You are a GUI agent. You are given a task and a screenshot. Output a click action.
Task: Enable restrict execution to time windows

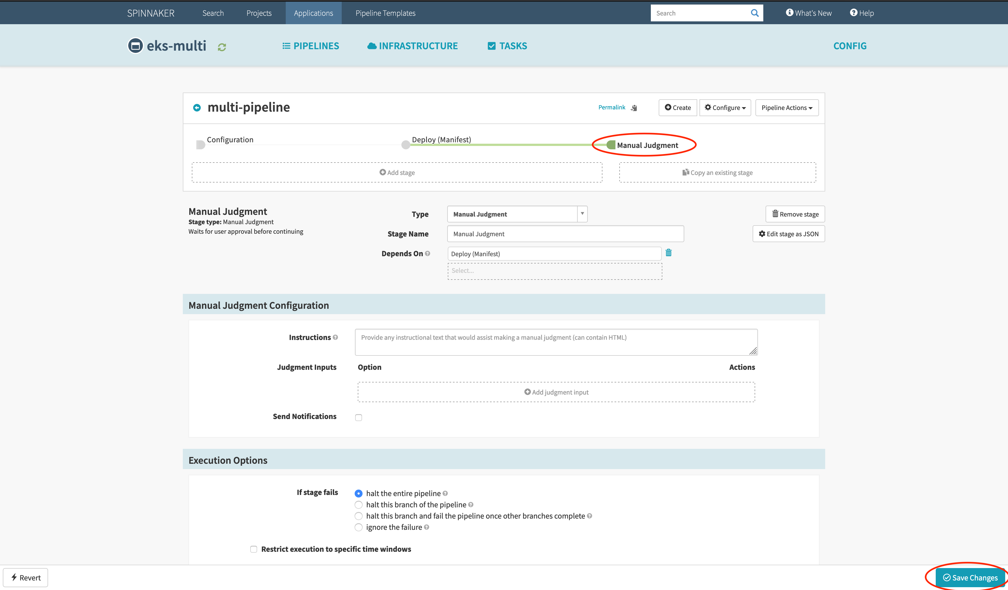point(254,549)
